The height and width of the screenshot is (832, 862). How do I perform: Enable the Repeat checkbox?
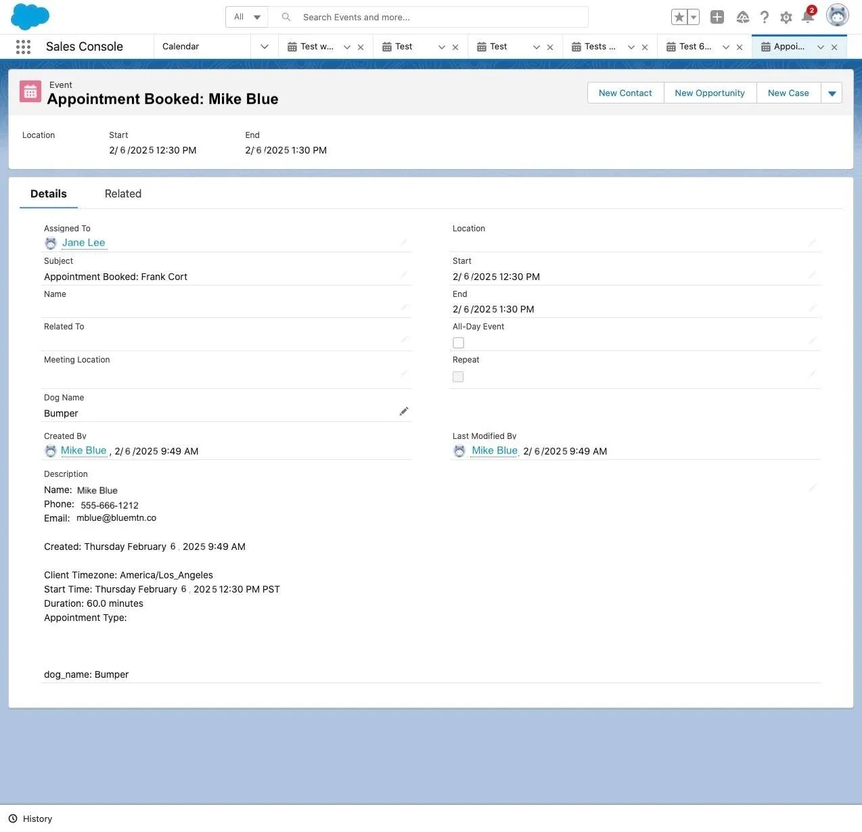coord(458,376)
